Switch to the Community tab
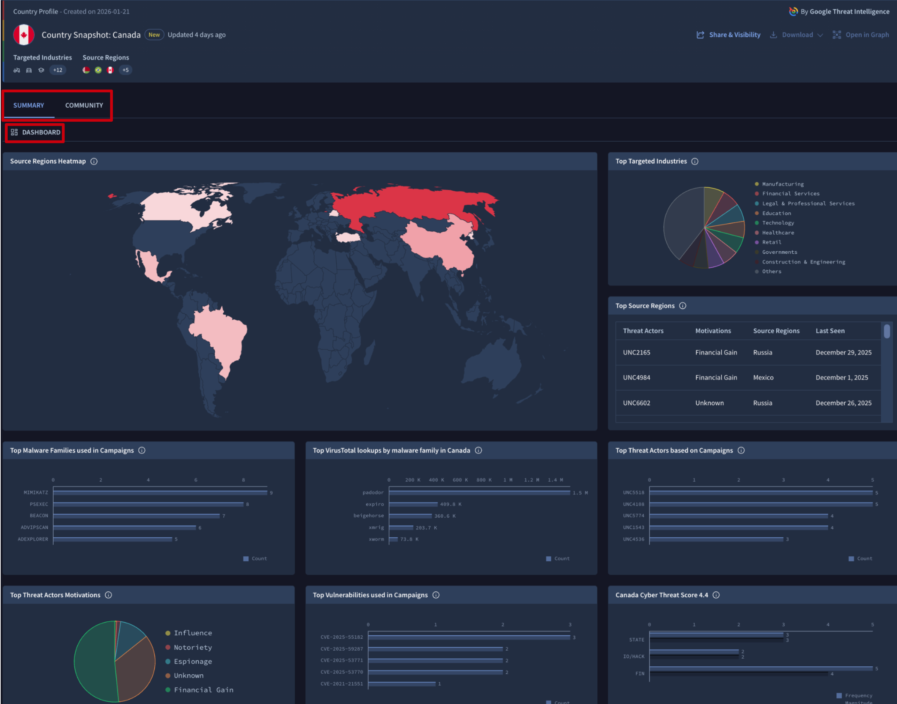The image size is (897, 704). coord(84,105)
